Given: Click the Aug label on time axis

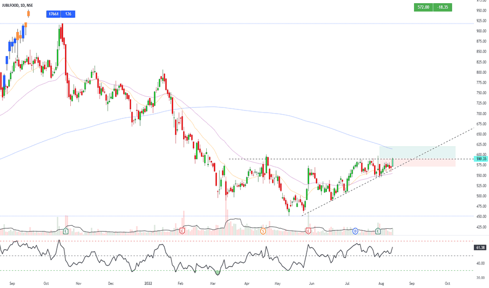Looking at the screenshot, I should tap(381, 283).
